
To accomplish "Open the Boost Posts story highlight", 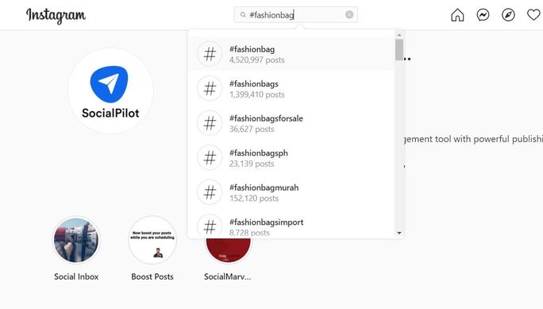I will [152, 240].
